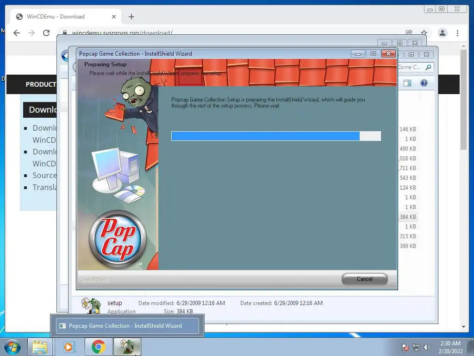Minimize the Chrome browser window
This screenshot has width=474, height=356.
click(430, 9)
